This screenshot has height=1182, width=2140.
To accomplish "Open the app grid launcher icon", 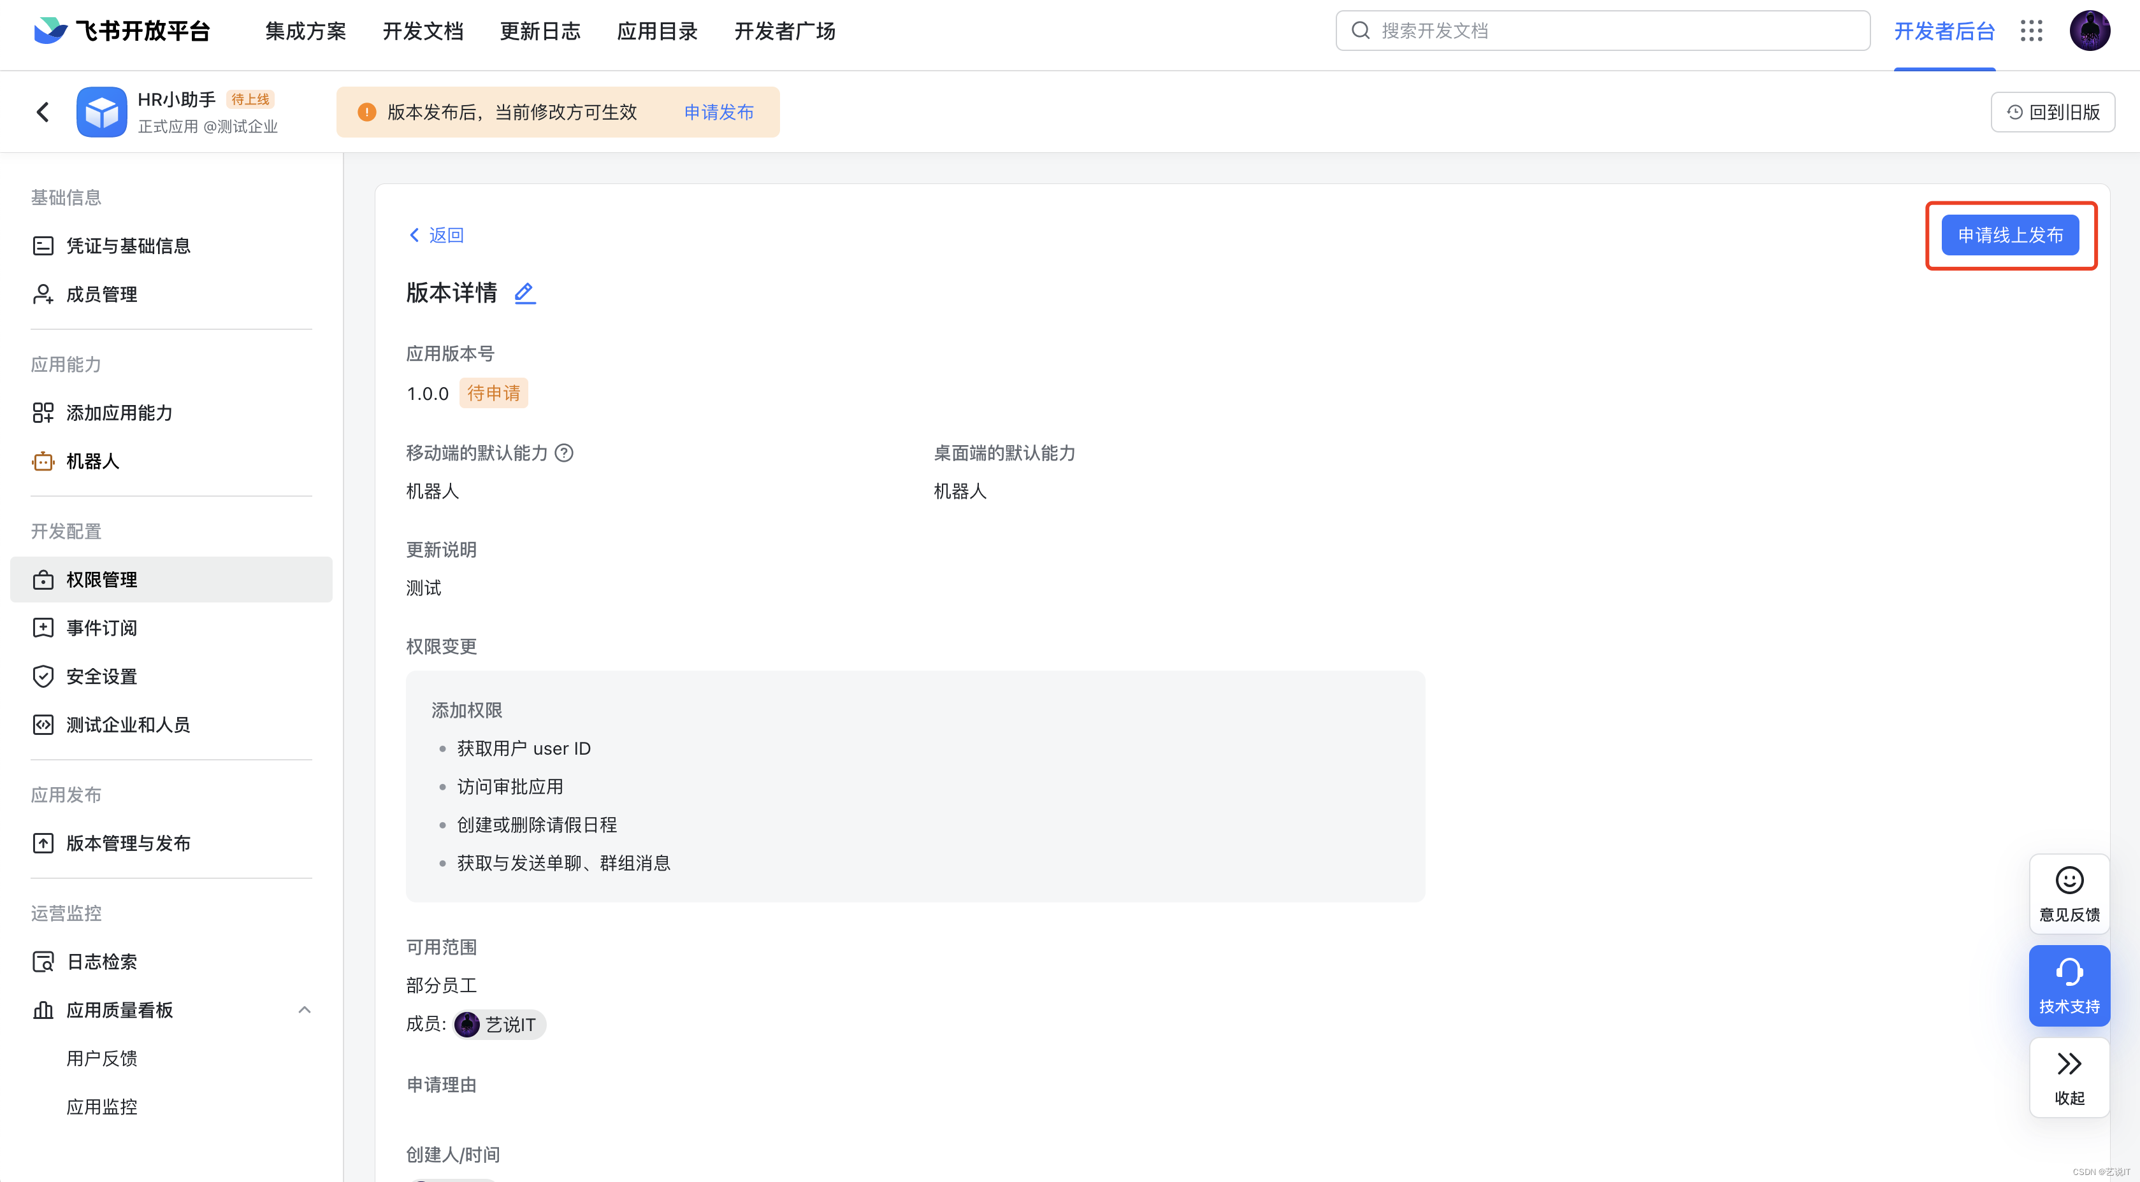I will click(x=2031, y=32).
